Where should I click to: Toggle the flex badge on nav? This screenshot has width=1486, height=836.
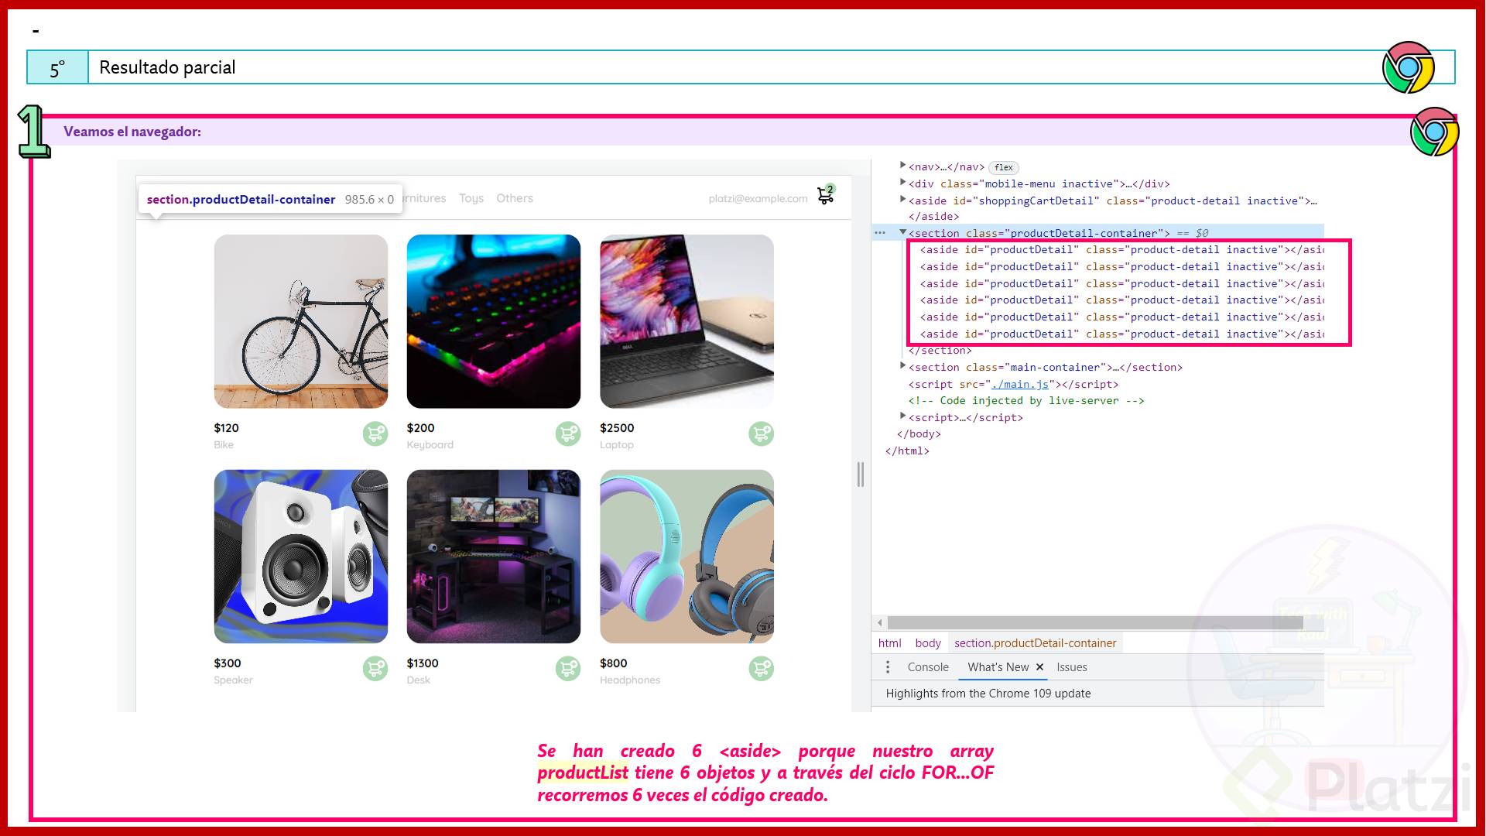(x=1004, y=167)
